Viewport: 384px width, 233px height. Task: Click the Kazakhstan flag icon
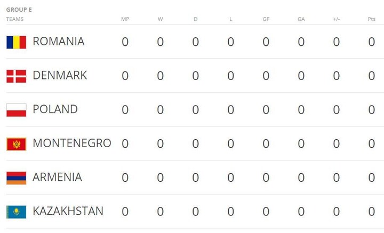tap(16, 212)
